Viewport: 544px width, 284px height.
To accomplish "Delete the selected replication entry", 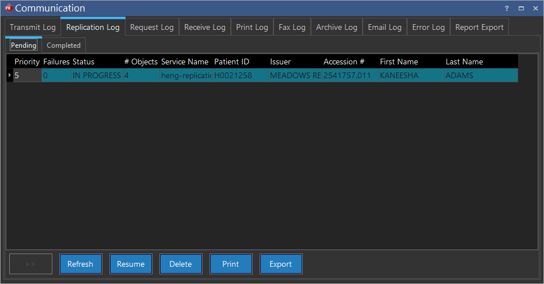I will click(x=181, y=264).
